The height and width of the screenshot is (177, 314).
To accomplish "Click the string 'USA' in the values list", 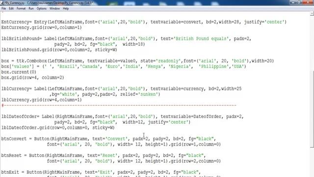I will pos(238,66).
